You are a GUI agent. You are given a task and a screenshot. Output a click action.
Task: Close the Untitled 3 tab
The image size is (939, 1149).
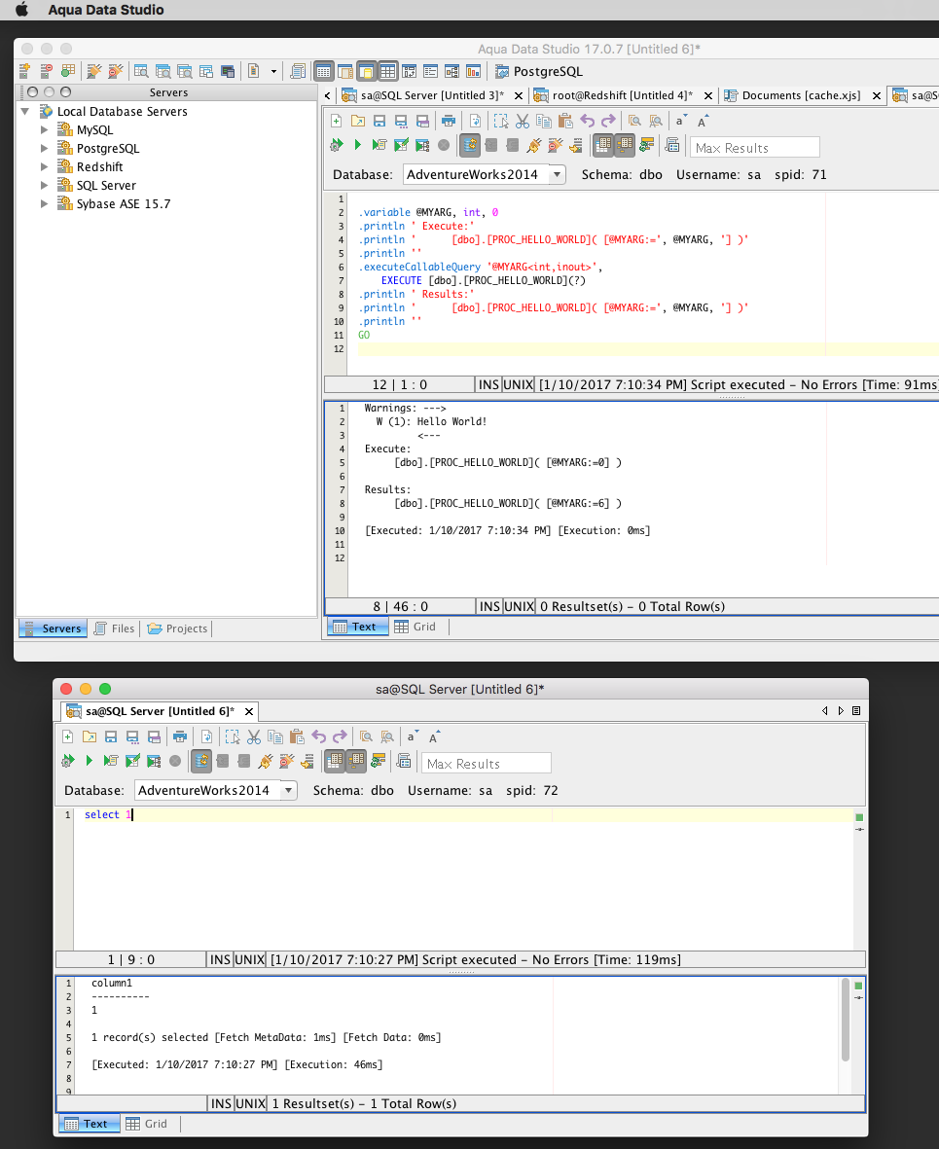point(519,96)
